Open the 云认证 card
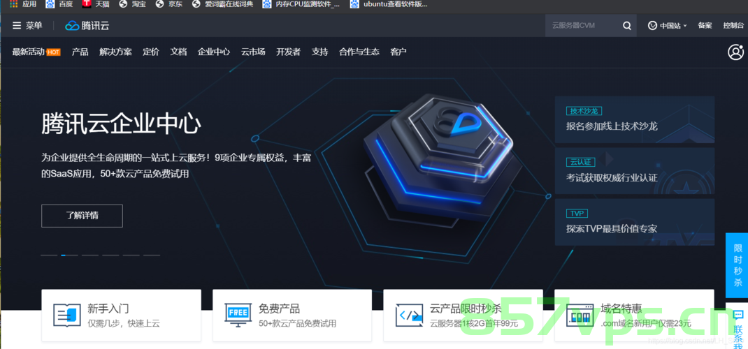The image size is (748, 349). [635, 170]
